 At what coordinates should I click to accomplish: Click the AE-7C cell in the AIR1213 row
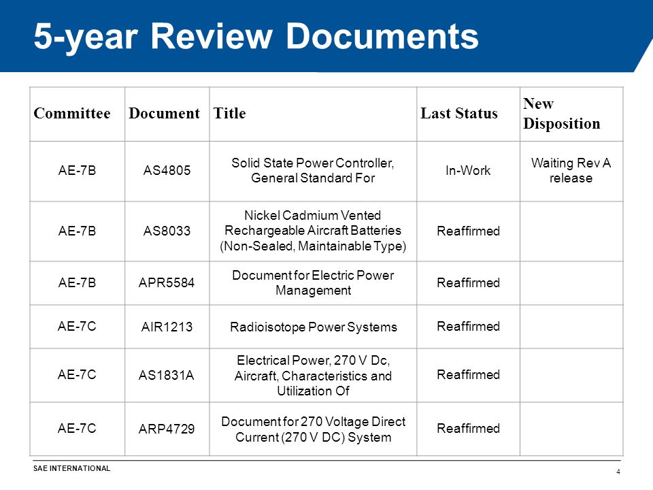pyautogui.click(x=77, y=326)
